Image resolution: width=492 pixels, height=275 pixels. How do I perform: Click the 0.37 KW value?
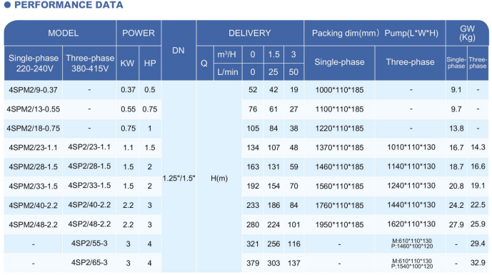[x=128, y=90]
